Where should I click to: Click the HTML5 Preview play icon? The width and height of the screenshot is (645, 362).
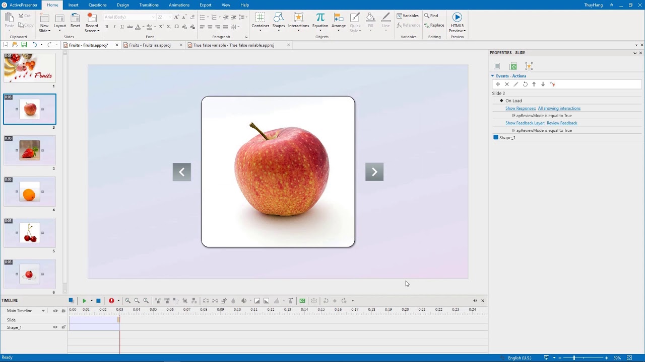coord(457,18)
